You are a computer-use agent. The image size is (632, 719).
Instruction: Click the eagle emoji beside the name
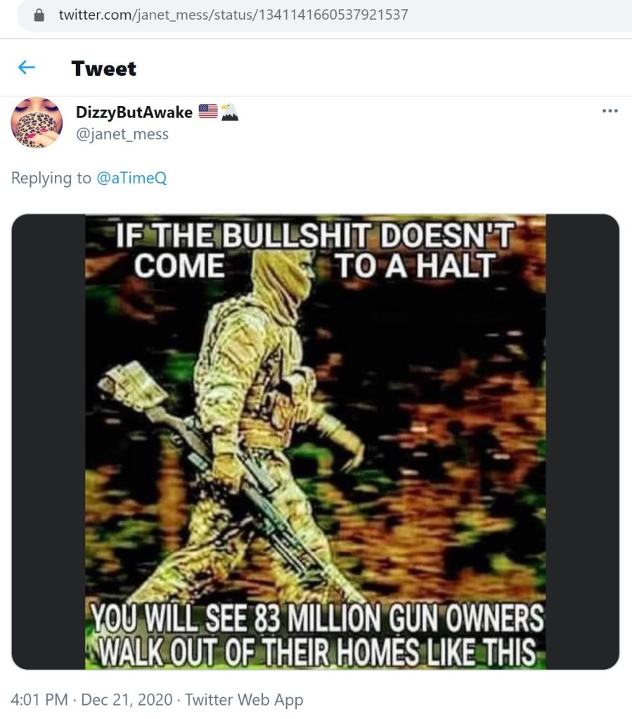[x=229, y=112]
